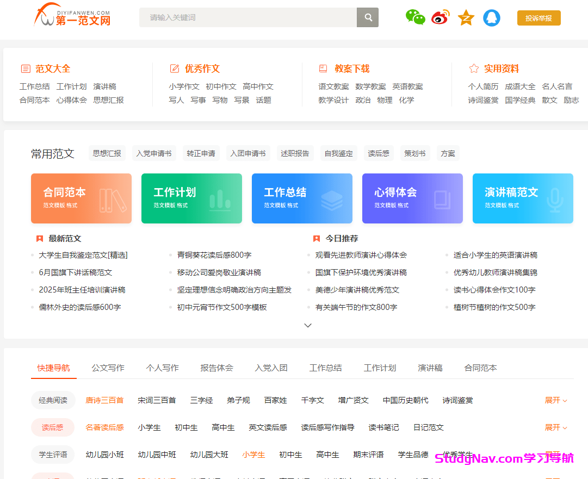Click the 自我鉴定 tag
Viewport: 588px width, 479px height.
click(339, 153)
